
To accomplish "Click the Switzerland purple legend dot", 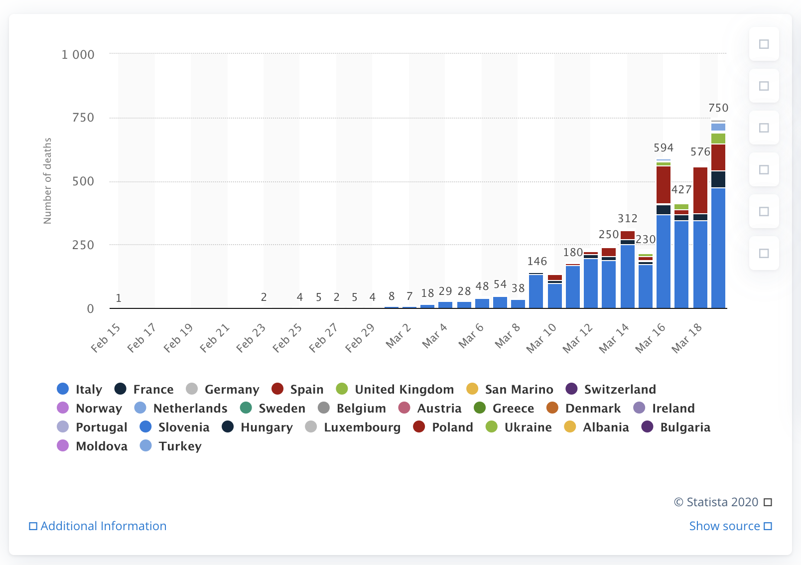I will [x=572, y=389].
